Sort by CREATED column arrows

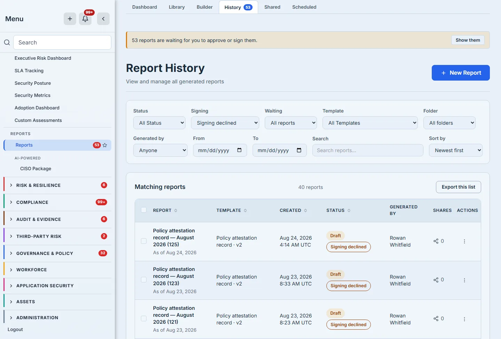(x=305, y=210)
